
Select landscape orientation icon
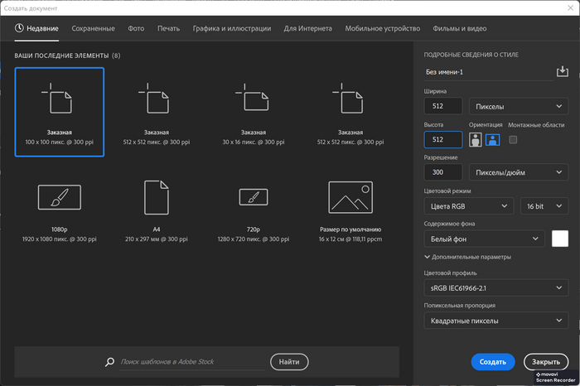coord(493,140)
